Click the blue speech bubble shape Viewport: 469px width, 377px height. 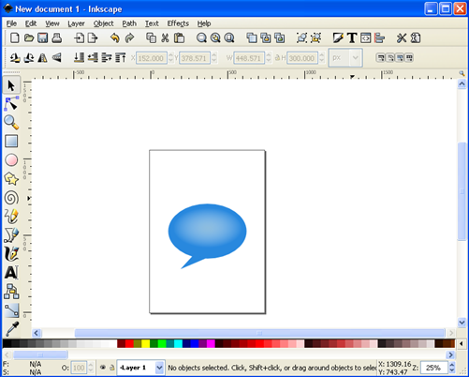[207, 232]
